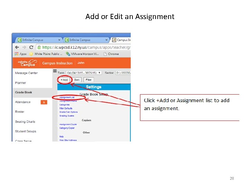Open the Grading Scales link
The image size is (249, 187).
[x=67, y=116]
